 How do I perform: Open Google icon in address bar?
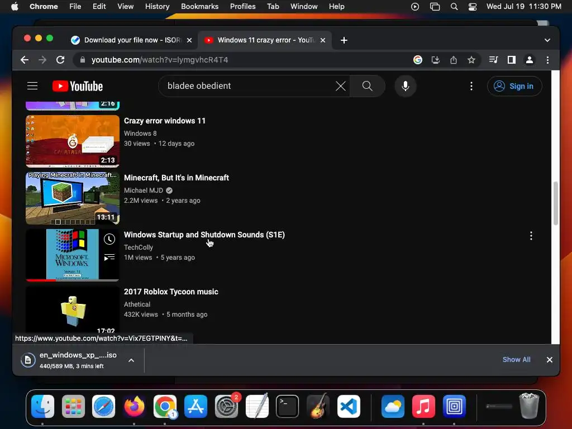point(418,60)
